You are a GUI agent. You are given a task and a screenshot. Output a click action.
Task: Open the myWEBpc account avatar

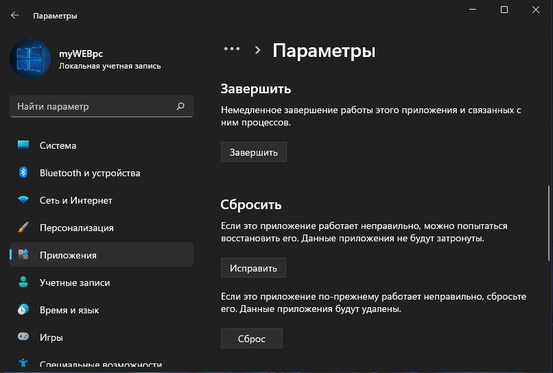30,58
